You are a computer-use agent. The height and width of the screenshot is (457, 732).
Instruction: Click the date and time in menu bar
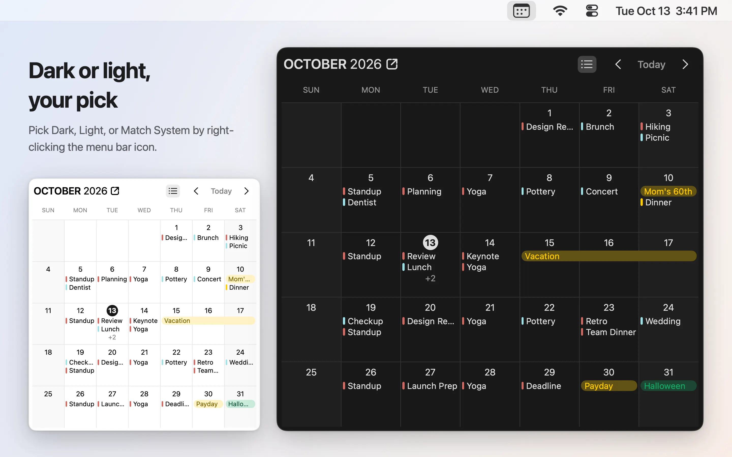[x=666, y=11]
